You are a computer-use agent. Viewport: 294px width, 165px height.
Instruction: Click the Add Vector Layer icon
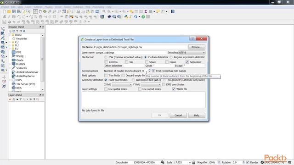pos(3,28)
